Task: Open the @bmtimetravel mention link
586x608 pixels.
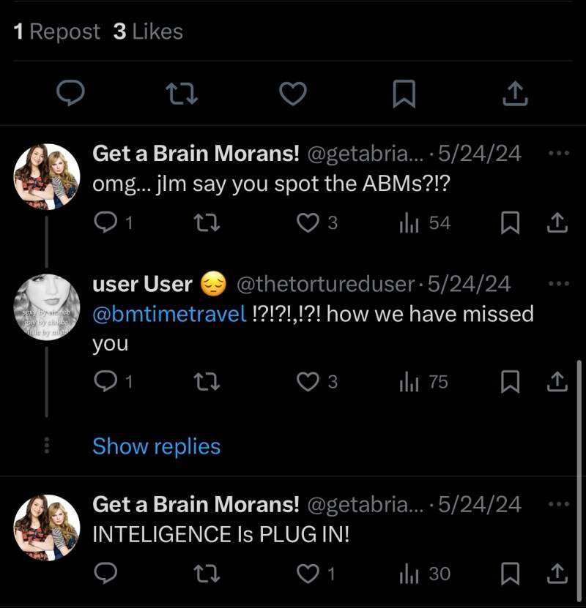Action: [169, 315]
